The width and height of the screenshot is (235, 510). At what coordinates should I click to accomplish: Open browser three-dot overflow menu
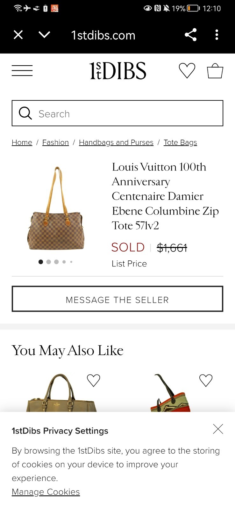217,35
